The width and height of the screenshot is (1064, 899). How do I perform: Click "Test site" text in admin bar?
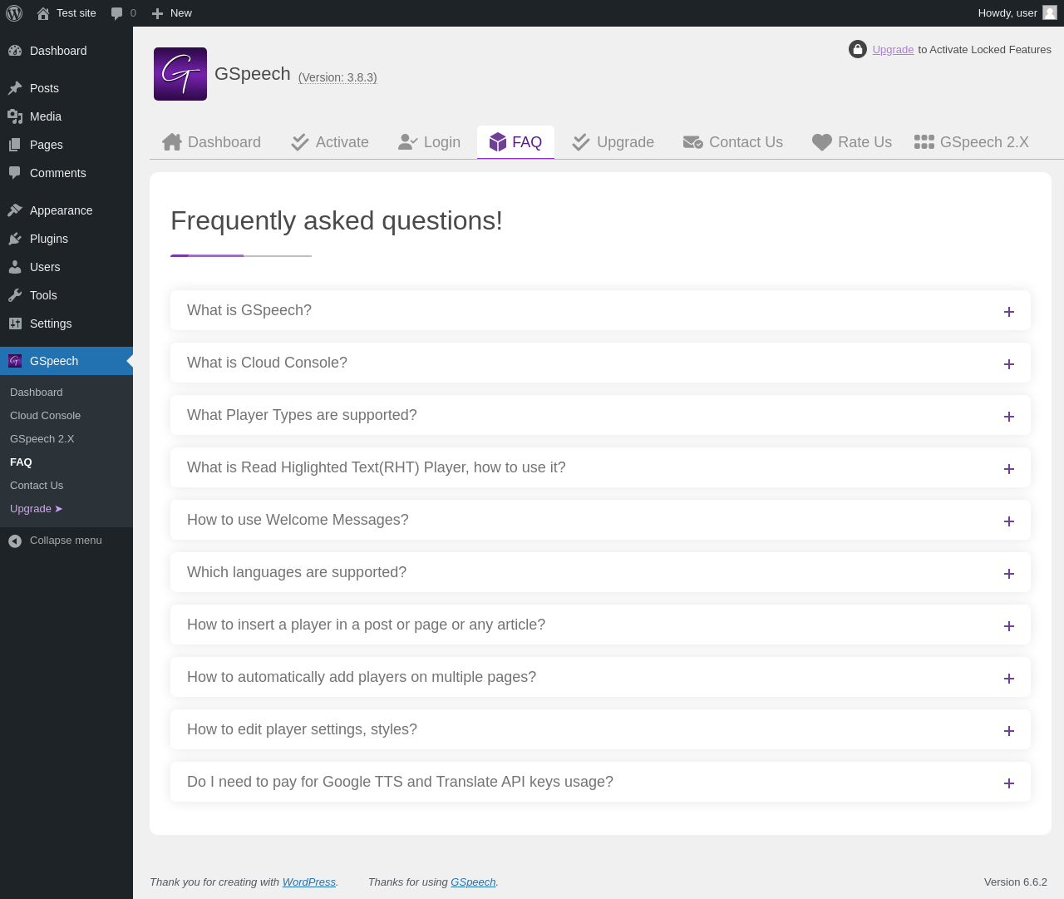click(76, 13)
